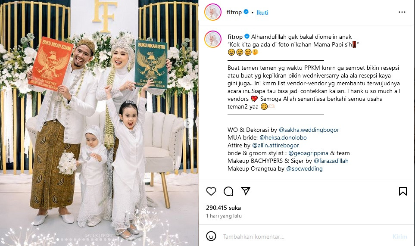Image resolution: width=415 pixels, height=246 pixels.
Task: Click the @geoagrippina stylist mention
Action: tap(308, 153)
